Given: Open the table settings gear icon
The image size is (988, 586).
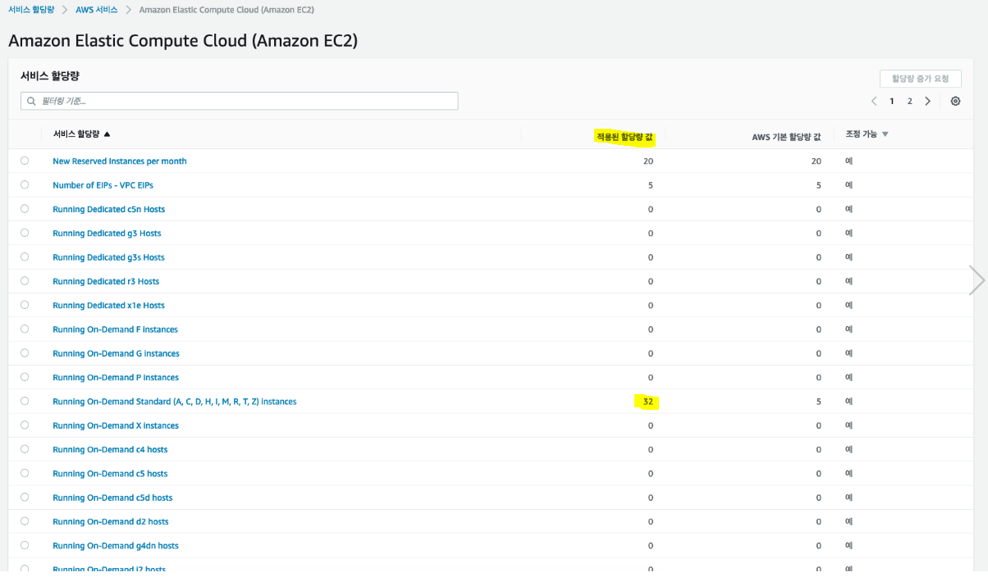Looking at the screenshot, I should pyautogui.click(x=955, y=101).
